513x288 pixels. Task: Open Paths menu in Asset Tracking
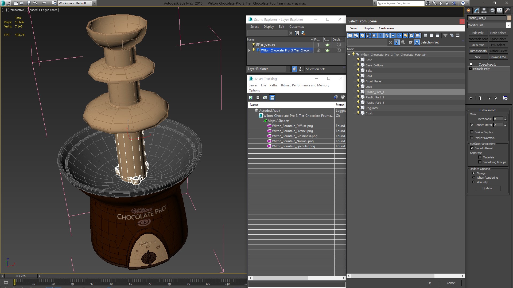[273, 85]
